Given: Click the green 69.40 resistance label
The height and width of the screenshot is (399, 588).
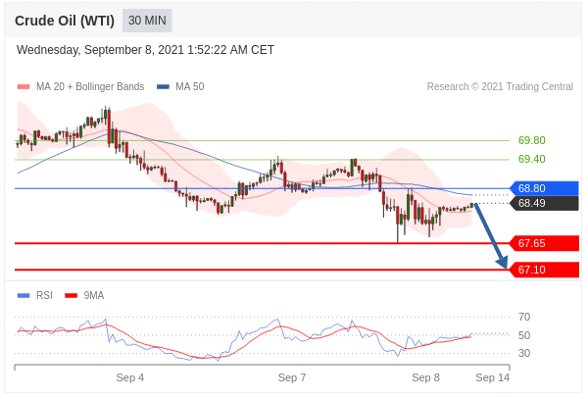Looking at the screenshot, I should click(531, 159).
